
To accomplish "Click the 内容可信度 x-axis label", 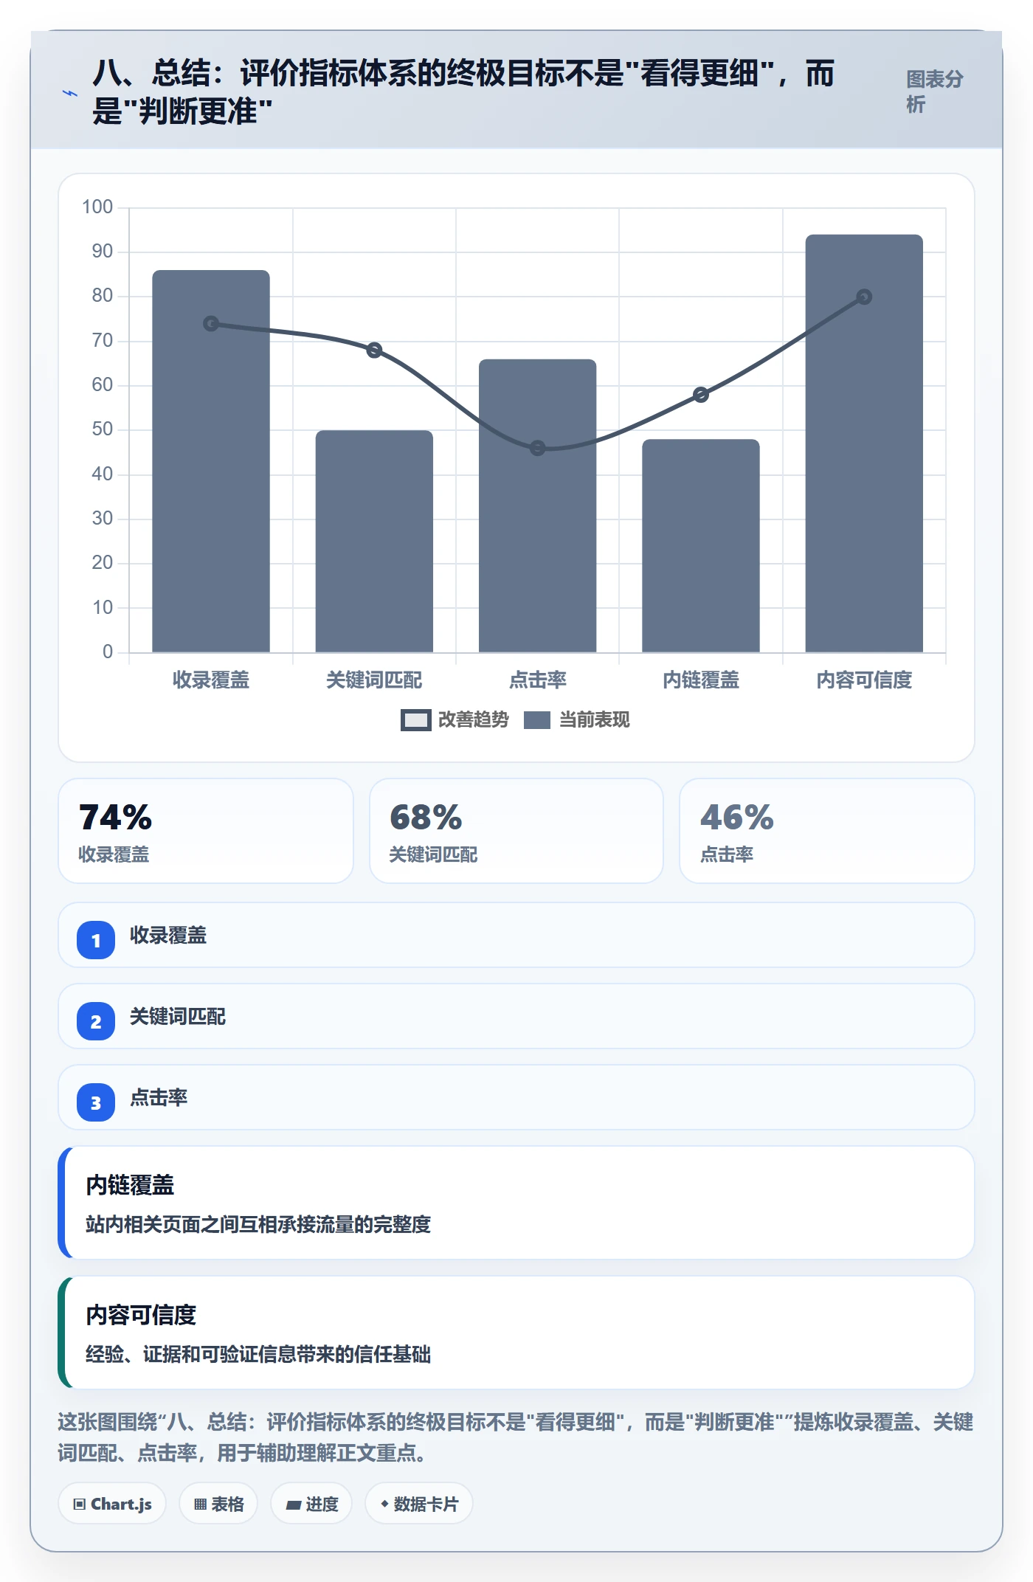I will point(864,680).
